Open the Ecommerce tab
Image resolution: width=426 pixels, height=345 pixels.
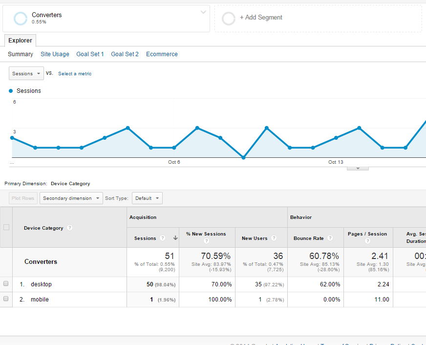[162, 54]
